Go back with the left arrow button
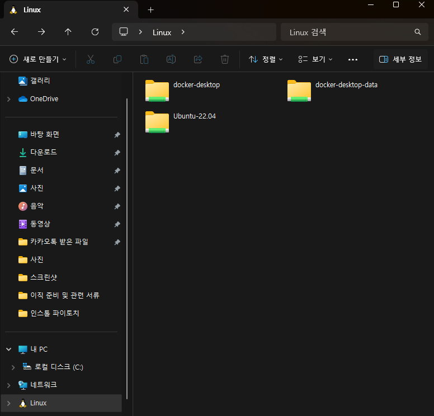 15,32
